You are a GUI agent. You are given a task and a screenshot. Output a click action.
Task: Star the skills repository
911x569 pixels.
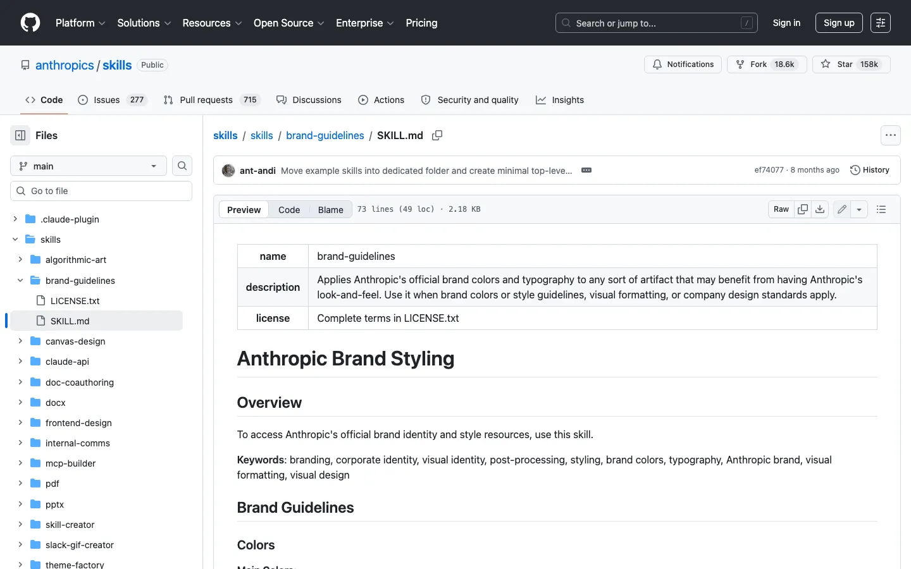(x=852, y=64)
